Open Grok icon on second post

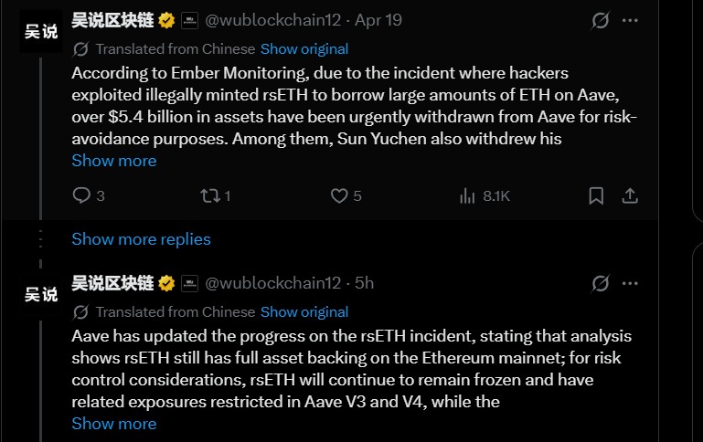pyautogui.click(x=601, y=283)
